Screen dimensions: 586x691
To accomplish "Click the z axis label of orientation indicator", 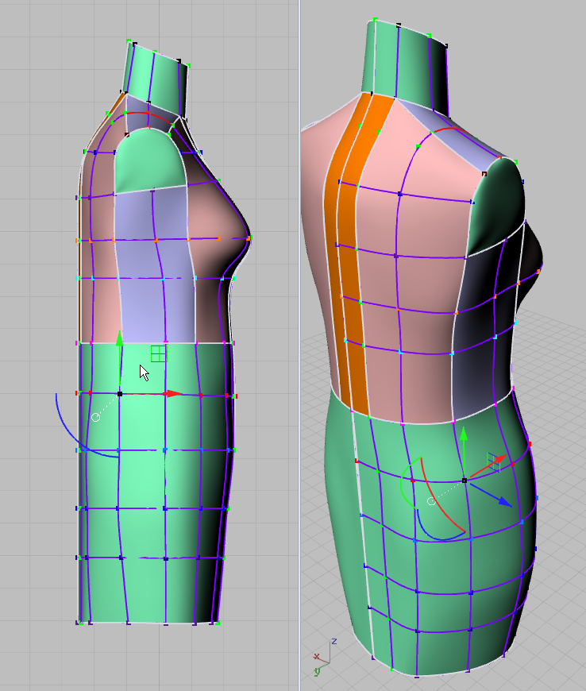I will (334, 642).
